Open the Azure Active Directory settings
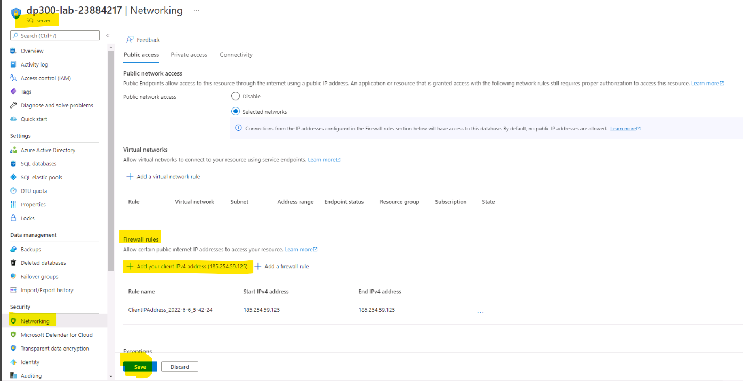 click(x=47, y=150)
